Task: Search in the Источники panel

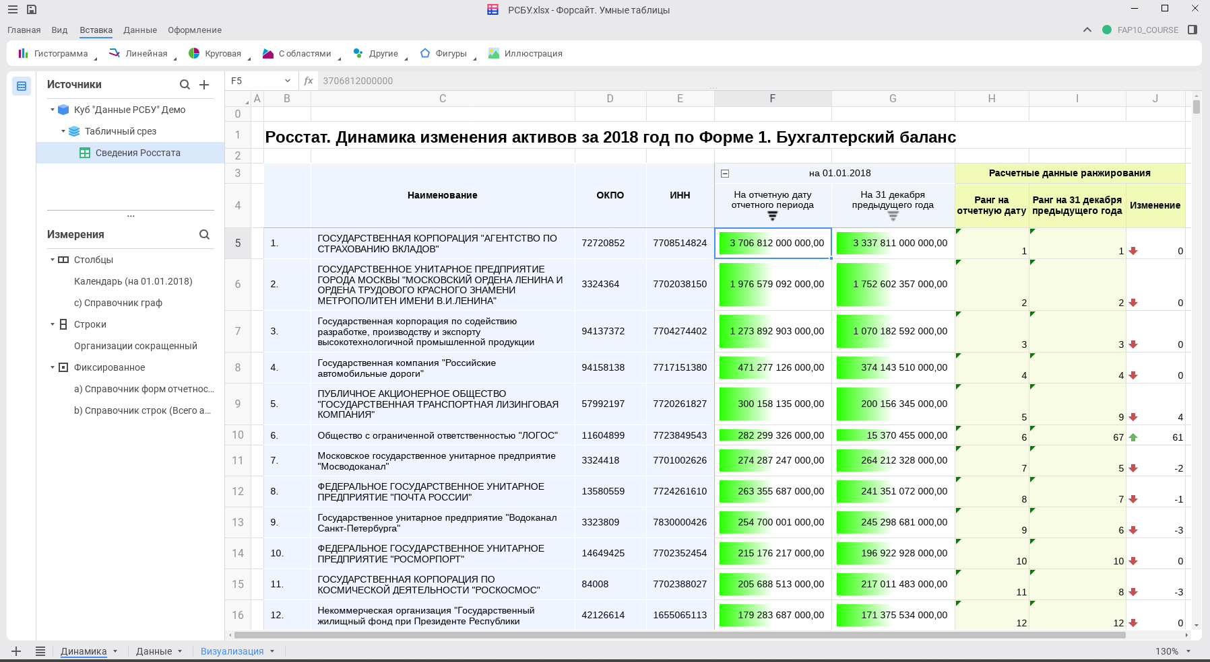Action: point(185,85)
